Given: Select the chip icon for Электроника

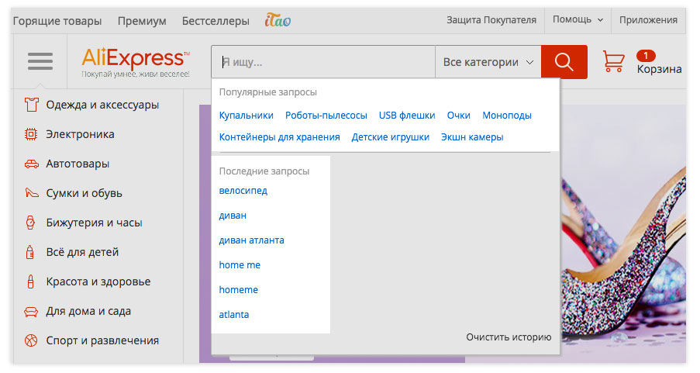Looking at the screenshot, I should 31,134.
